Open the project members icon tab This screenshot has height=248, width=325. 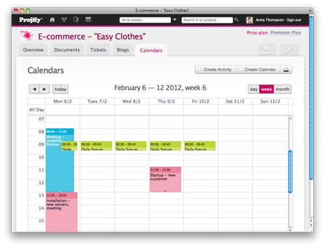point(267,50)
